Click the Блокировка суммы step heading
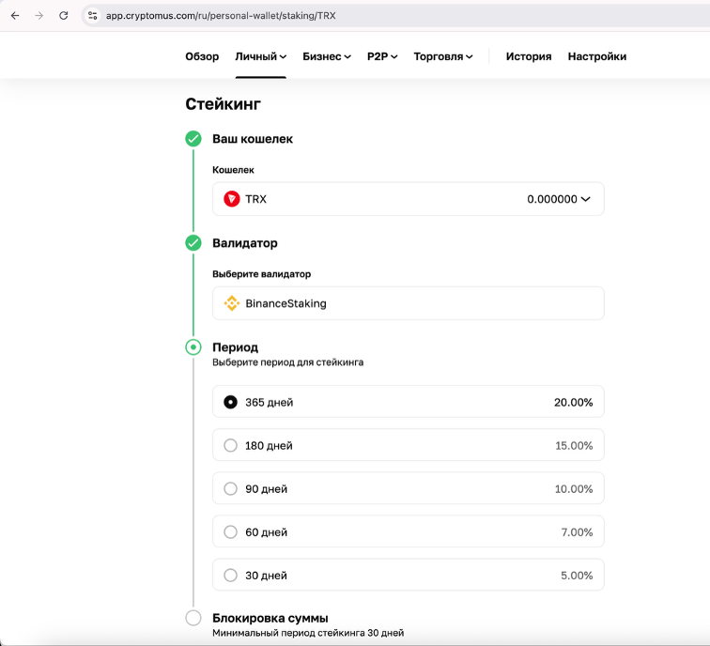Viewport: 710px width, 646px height. [270, 618]
